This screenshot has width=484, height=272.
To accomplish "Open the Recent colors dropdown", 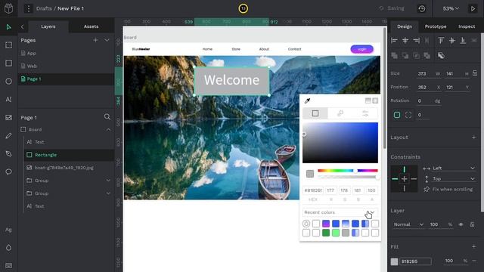I will tap(340, 212).
